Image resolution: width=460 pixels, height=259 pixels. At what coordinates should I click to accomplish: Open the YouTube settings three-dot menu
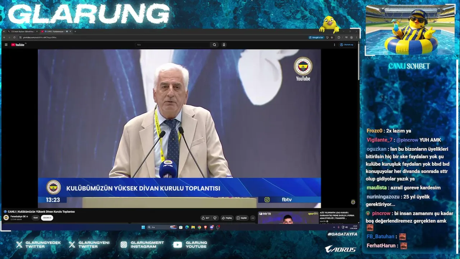pos(335,45)
